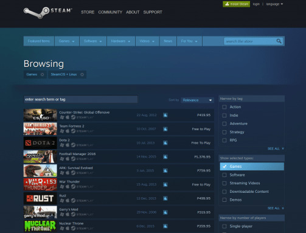Check the Streaming Videos type filter
The height and width of the screenshot is (233, 306).
pyautogui.click(x=224, y=183)
